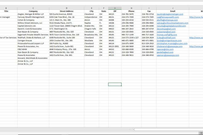Image resolution: width=203 pixels, height=135 pixels.
Task: Open christopher.m.essig@us.pwc.com email link
Action: coord(172,44)
